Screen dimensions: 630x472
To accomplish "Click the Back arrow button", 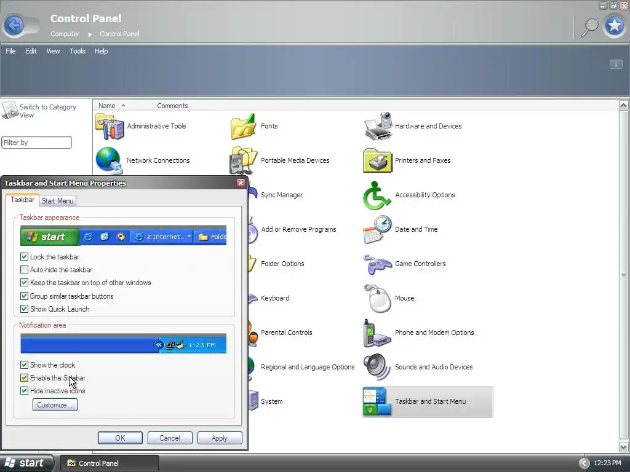I will [15, 25].
